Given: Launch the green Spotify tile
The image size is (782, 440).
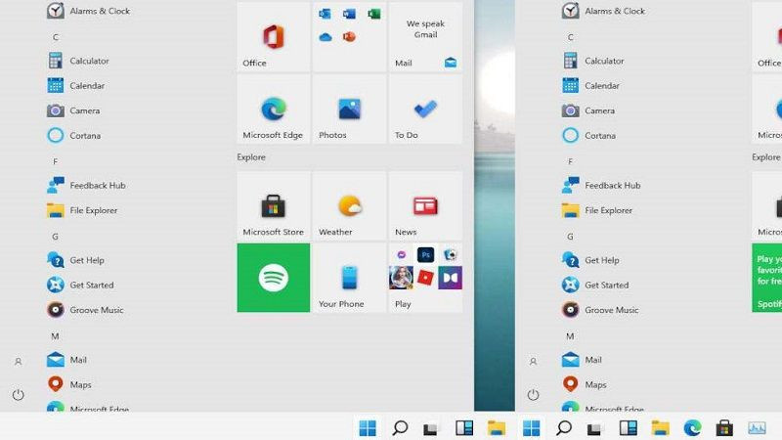Looking at the screenshot, I should [x=274, y=278].
